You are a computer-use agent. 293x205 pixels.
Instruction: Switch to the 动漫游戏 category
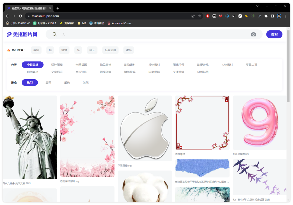coord(203,65)
